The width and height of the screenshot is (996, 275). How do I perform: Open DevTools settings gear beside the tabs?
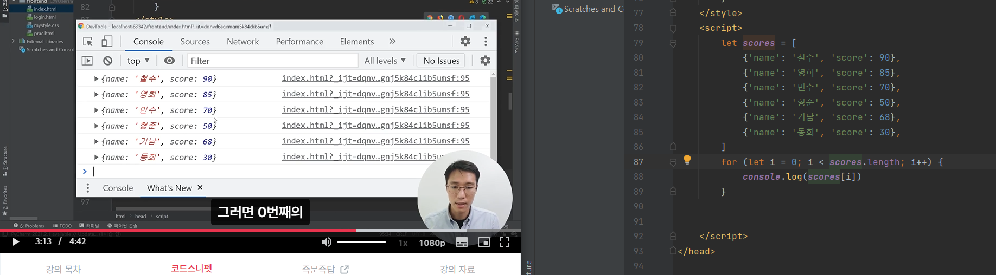tap(465, 41)
